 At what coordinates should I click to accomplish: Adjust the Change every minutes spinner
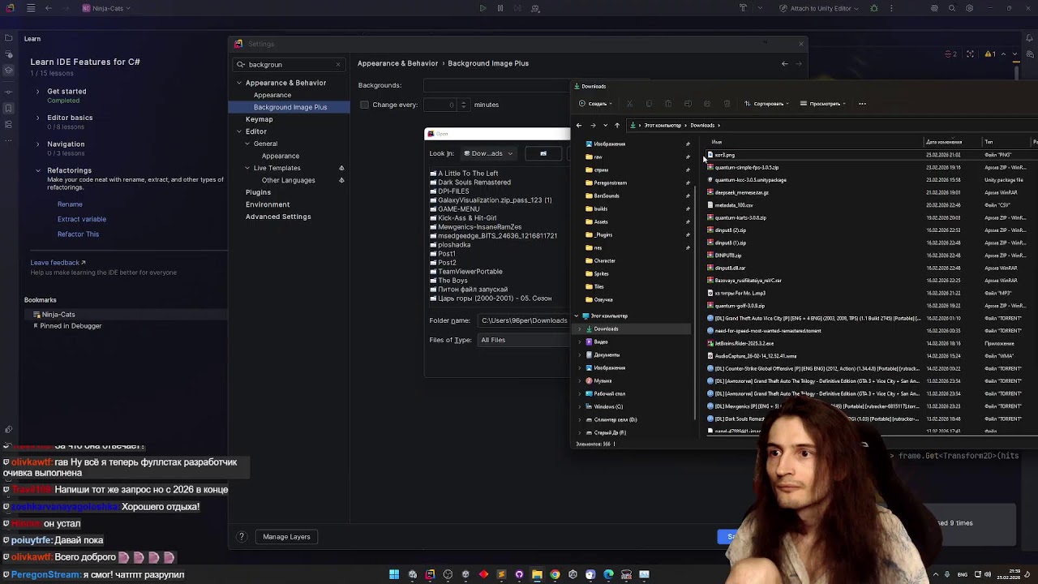point(464,105)
